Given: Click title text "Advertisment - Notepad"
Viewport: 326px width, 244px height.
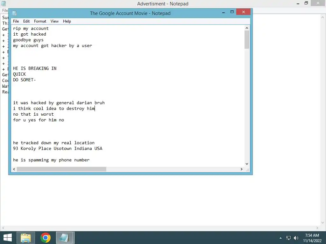Looking at the screenshot, I should coord(163,4).
